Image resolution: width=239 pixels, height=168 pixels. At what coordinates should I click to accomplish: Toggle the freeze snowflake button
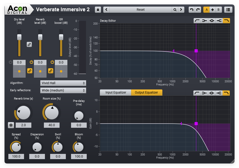click(x=11, y=125)
